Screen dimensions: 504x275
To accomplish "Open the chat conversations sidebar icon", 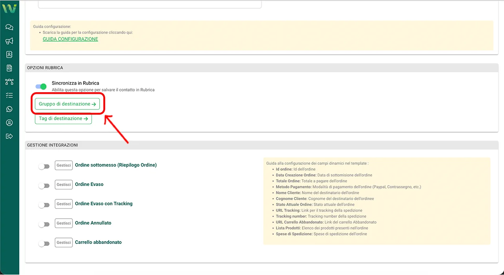I will click(x=9, y=27).
